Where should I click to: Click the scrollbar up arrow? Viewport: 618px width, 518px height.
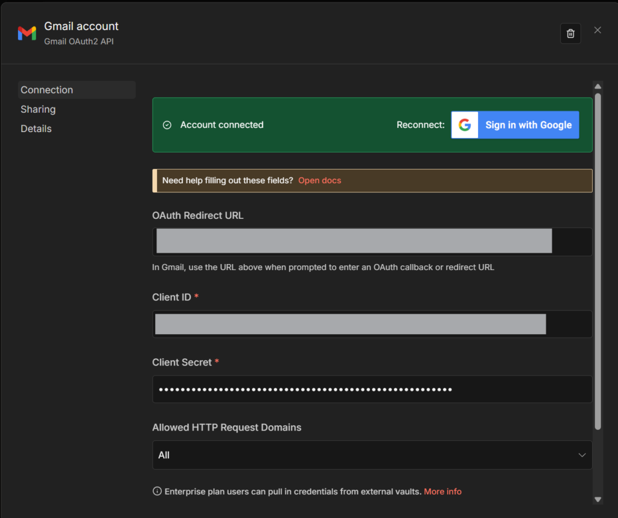597,86
